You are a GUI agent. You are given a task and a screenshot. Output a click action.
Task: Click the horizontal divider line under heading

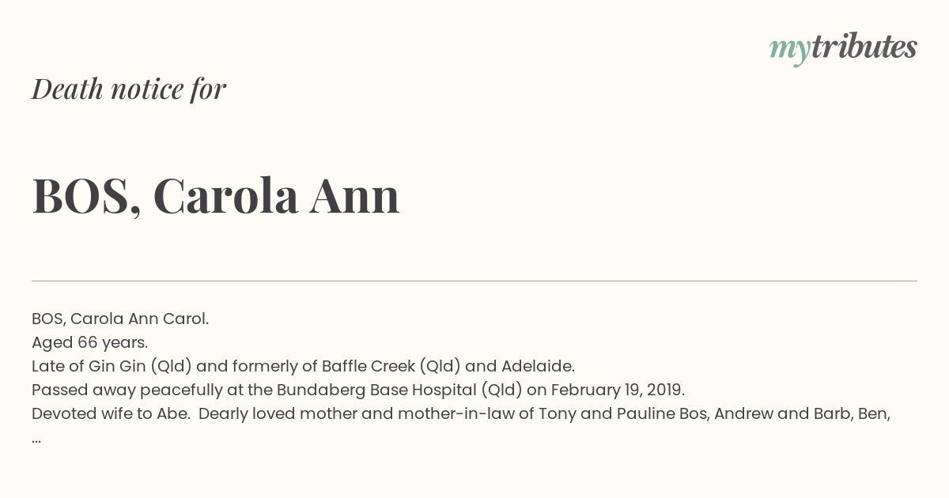point(475,281)
